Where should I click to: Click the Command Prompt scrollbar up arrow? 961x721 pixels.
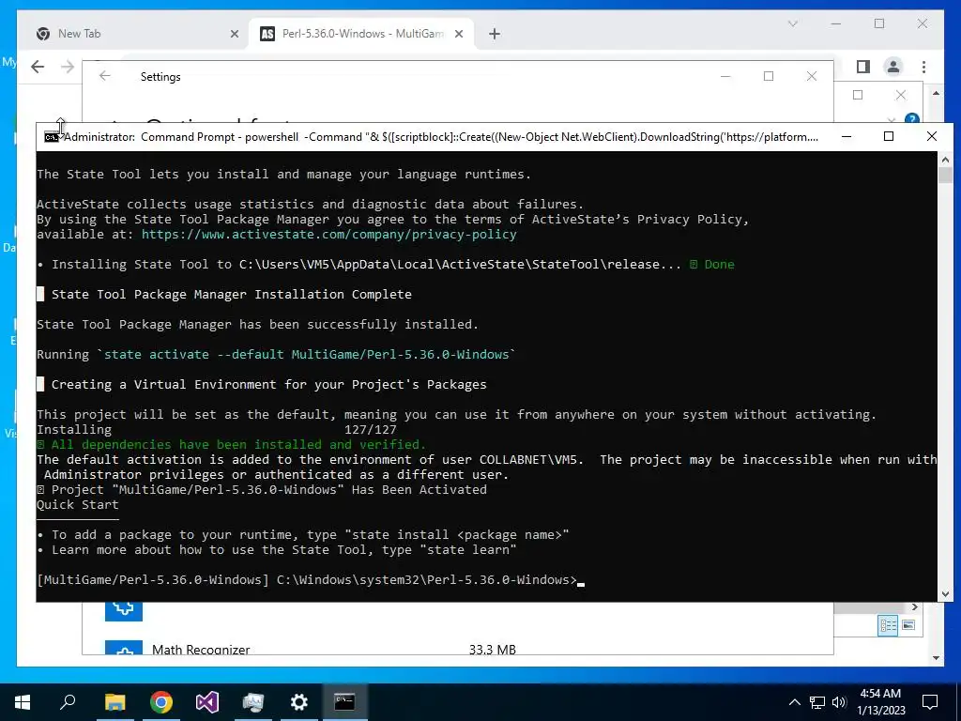coord(944,160)
